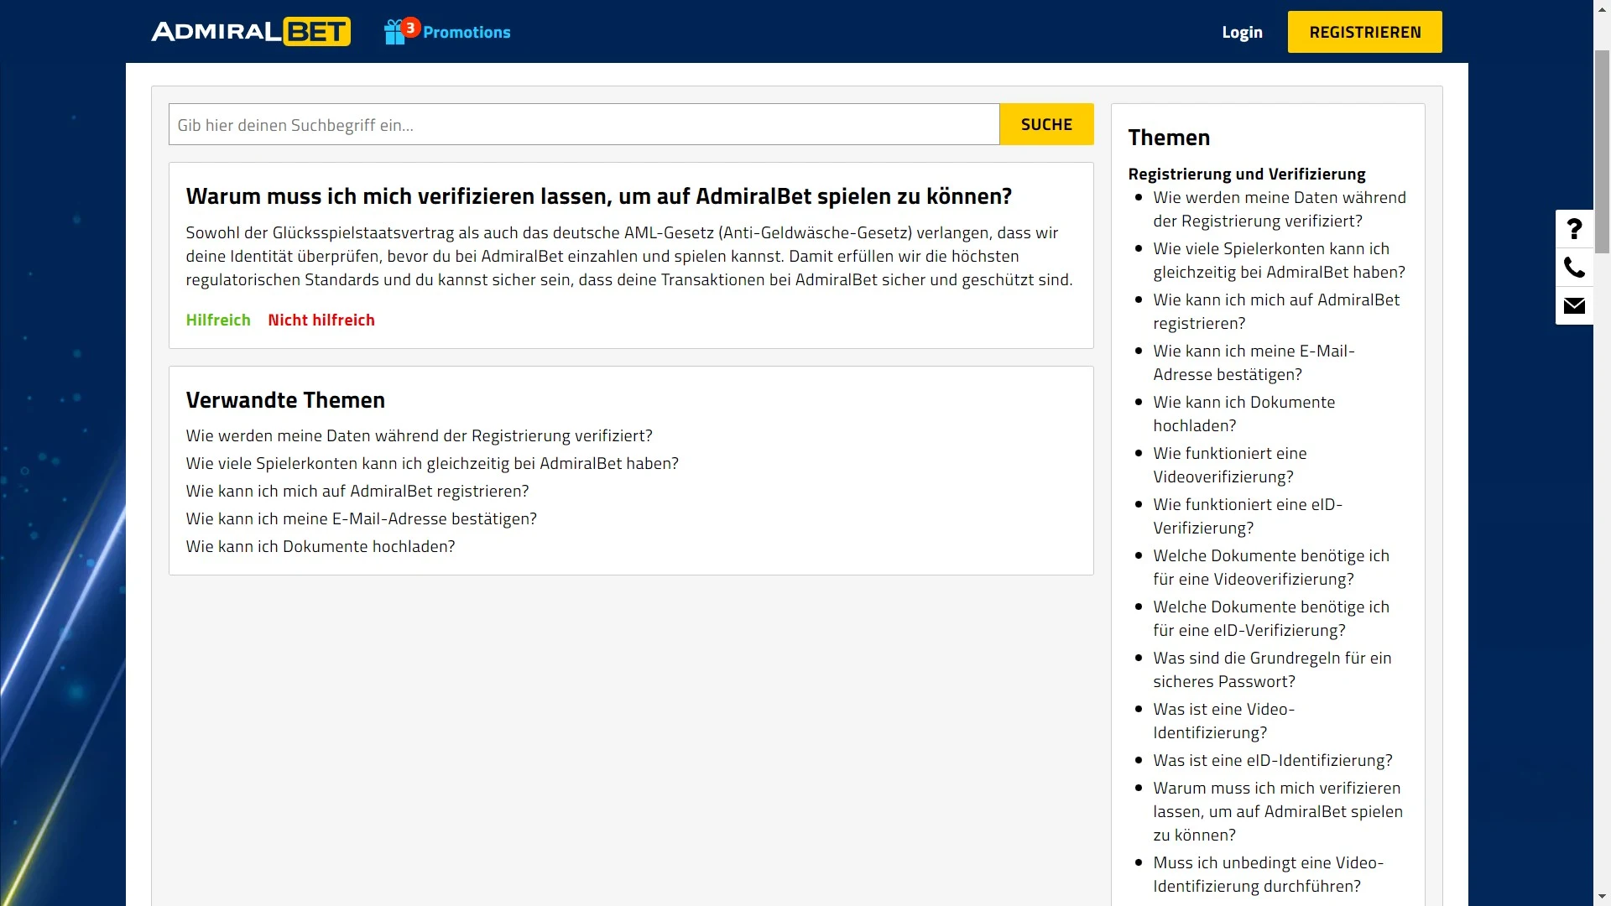The height and width of the screenshot is (906, 1611).
Task: Open sidebar link Warum muss ich mich verifizieren
Action: (1278, 811)
